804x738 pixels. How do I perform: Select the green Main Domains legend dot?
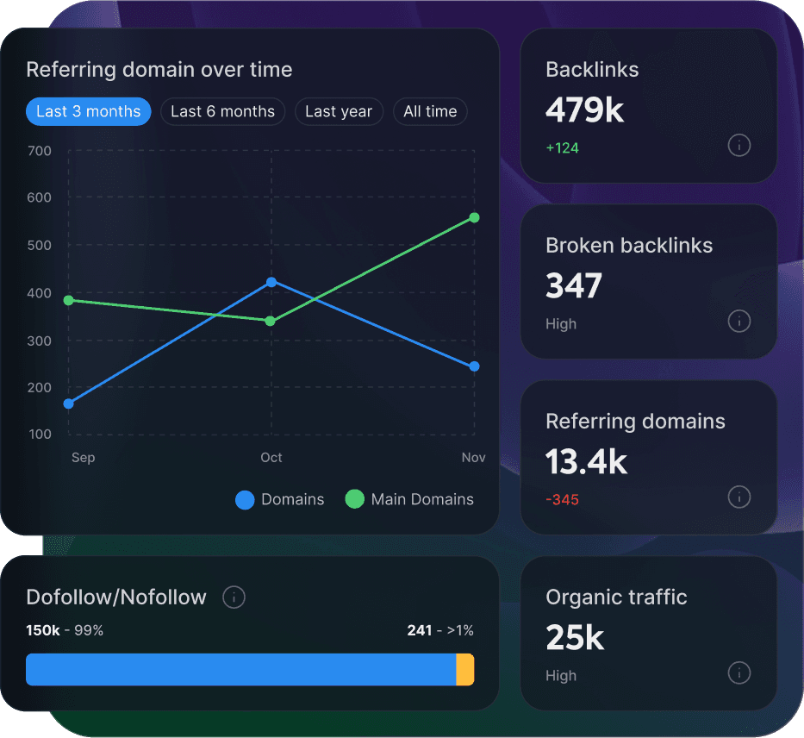[x=354, y=499]
